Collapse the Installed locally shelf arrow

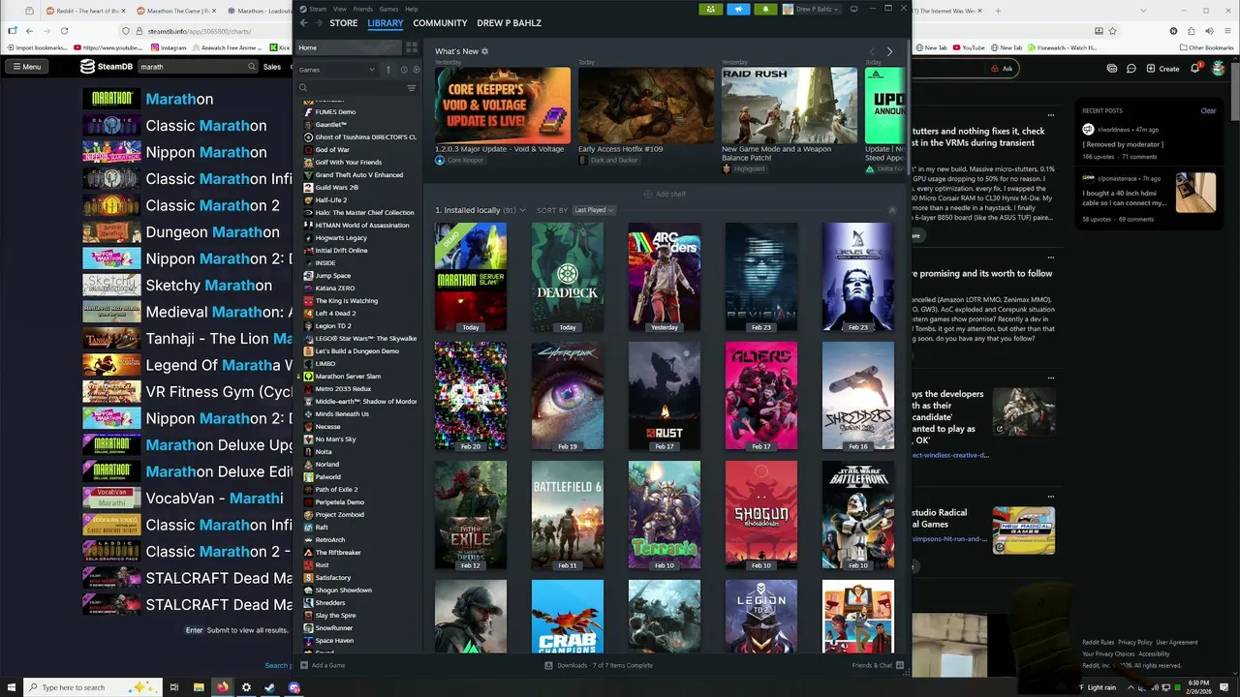coord(892,210)
